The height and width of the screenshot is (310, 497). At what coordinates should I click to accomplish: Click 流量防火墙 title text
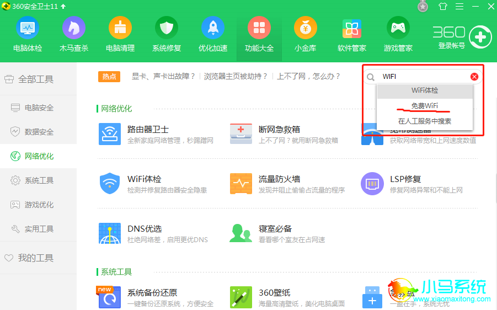pyautogui.click(x=279, y=179)
